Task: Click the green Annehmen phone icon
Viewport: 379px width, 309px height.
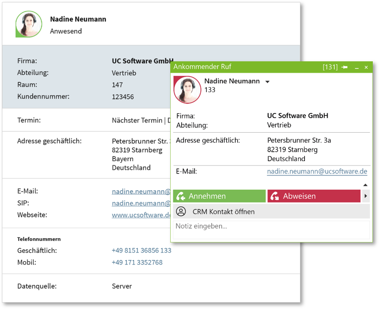Action: click(181, 196)
